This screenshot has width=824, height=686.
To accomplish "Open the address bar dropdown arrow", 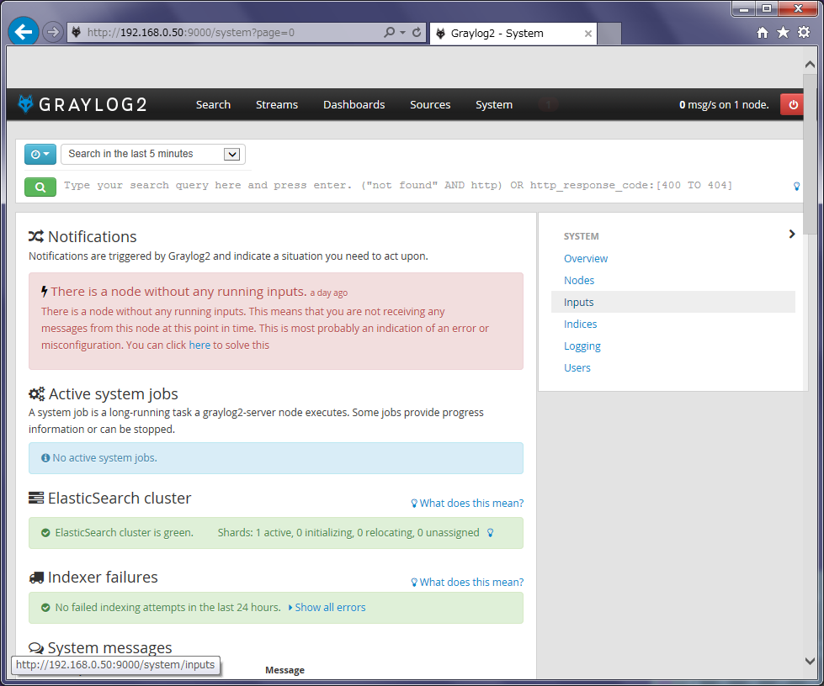I will point(403,33).
